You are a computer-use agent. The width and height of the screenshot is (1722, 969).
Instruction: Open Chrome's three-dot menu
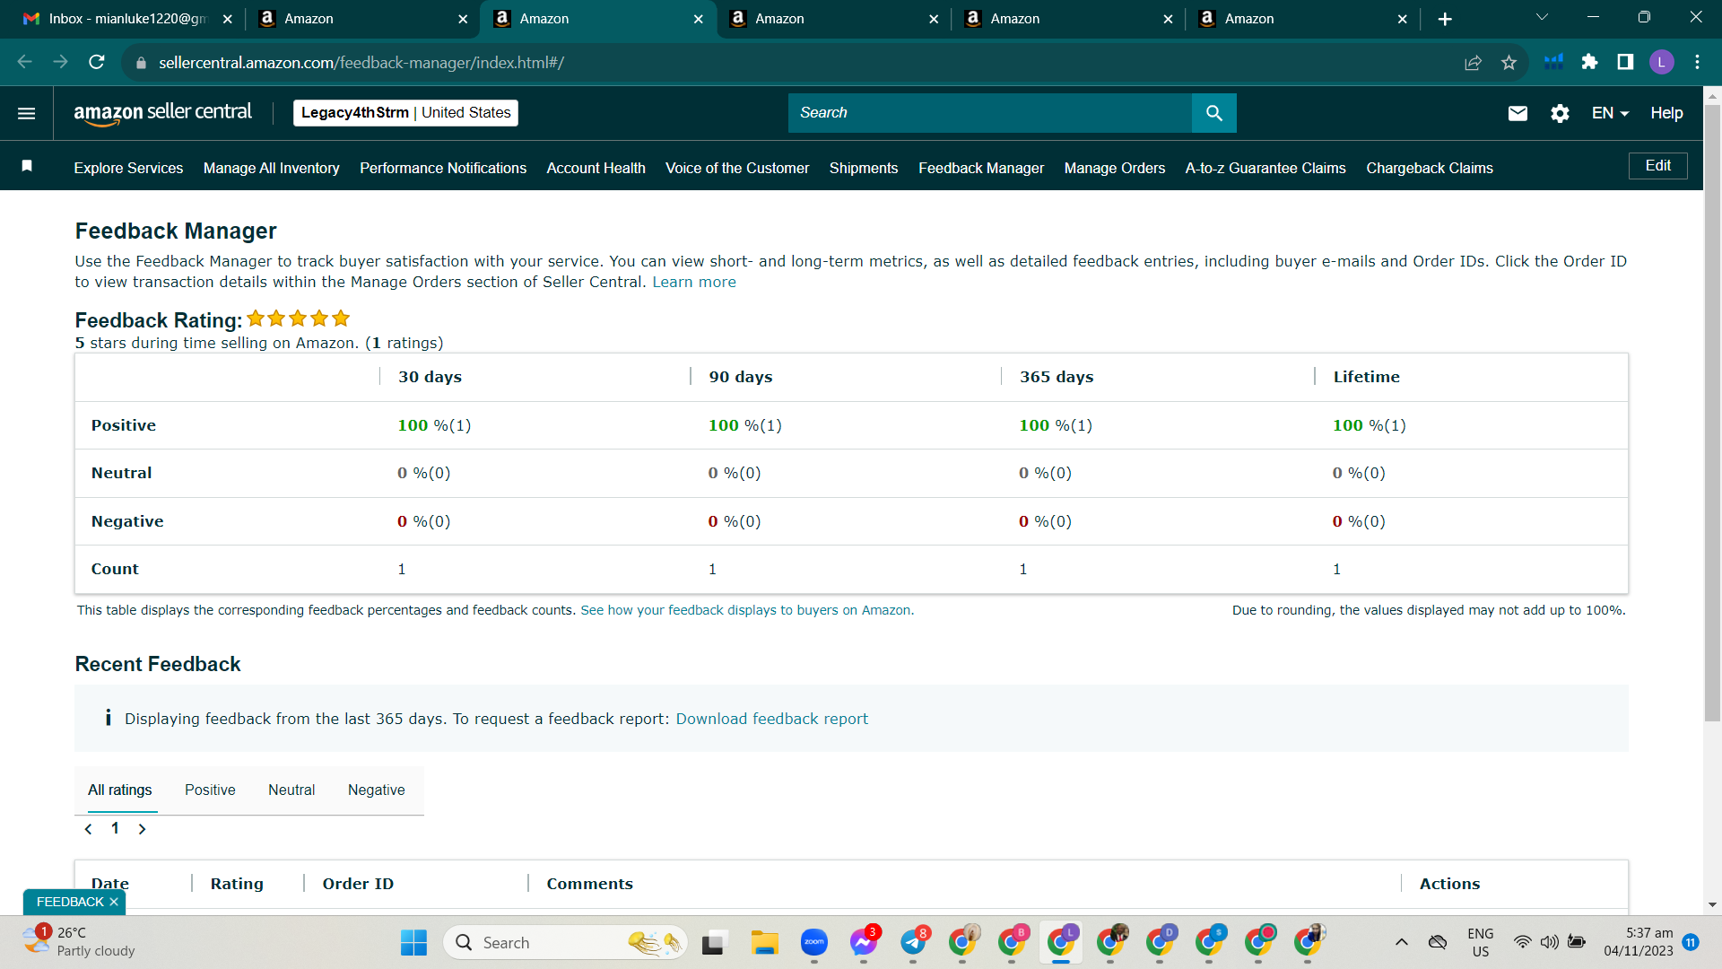point(1697,62)
